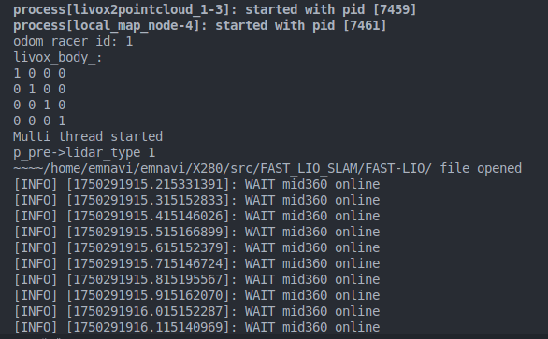Click matrix row 0 0 0 1
548x339 pixels.
(39, 121)
